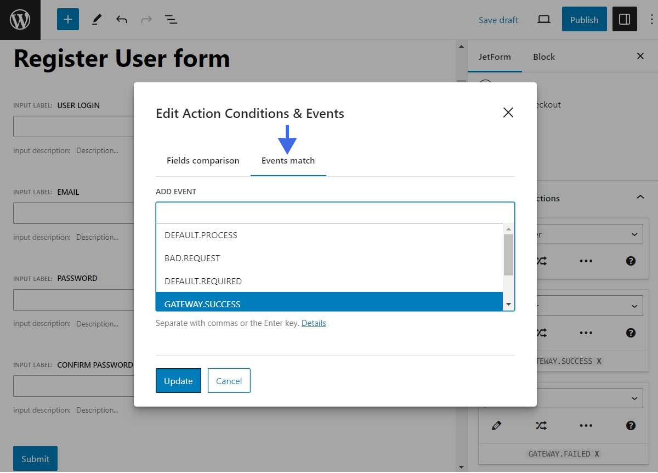The height and width of the screenshot is (473, 658).
Task: Open the three-dot menu of the bottom action
Action: 586,425
